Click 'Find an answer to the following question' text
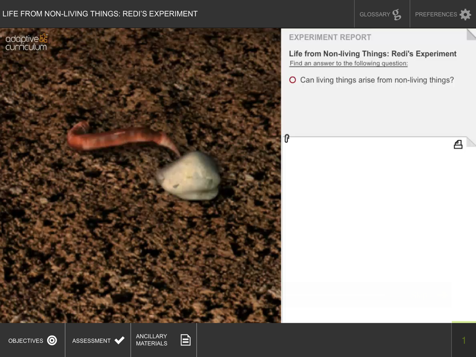Viewport: 476px width, 357px height. [x=348, y=63]
